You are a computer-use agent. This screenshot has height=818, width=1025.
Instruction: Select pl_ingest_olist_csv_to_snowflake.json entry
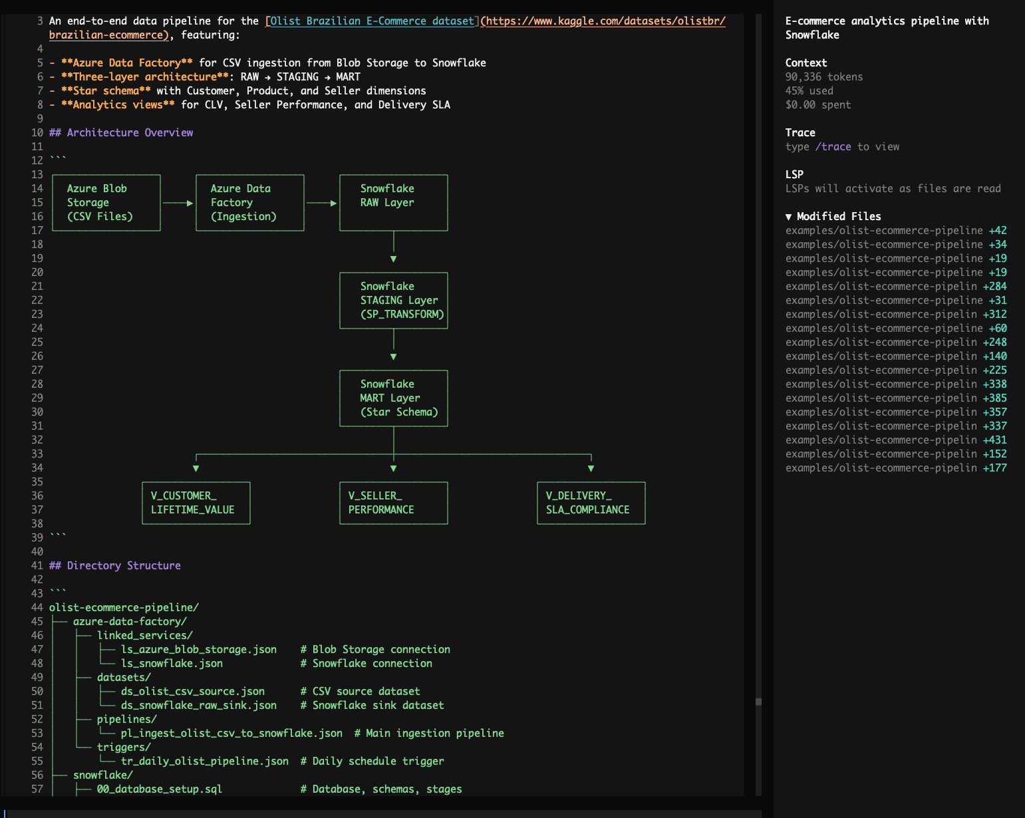tap(231, 733)
